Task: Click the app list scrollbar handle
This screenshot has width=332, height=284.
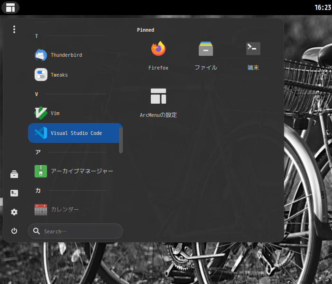Action: pos(121,140)
